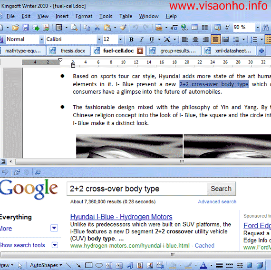
Task: Expand the More options in Google sidebar
Action: click(54, 228)
